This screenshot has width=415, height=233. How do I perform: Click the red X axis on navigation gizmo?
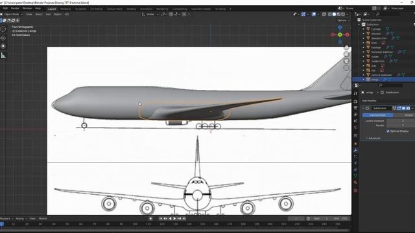pos(348,34)
